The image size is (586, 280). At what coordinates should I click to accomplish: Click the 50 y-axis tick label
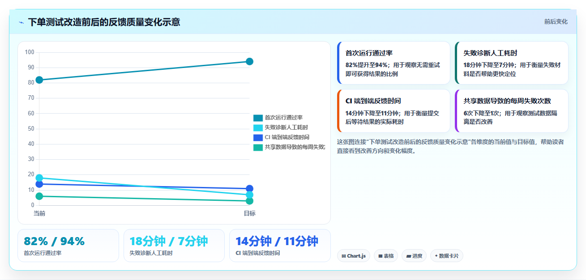pyautogui.click(x=31, y=129)
